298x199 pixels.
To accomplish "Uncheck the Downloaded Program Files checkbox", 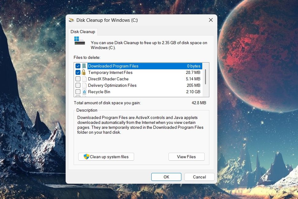I will coord(78,66).
